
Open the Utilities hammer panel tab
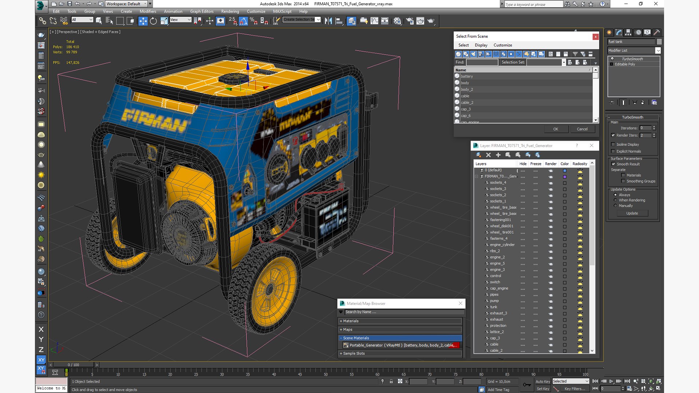point(657,32)
